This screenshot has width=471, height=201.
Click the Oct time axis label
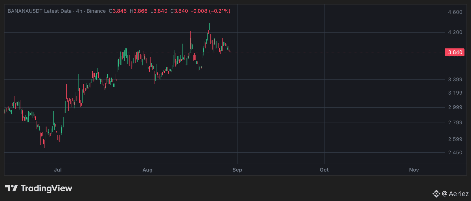coord(324,170)
